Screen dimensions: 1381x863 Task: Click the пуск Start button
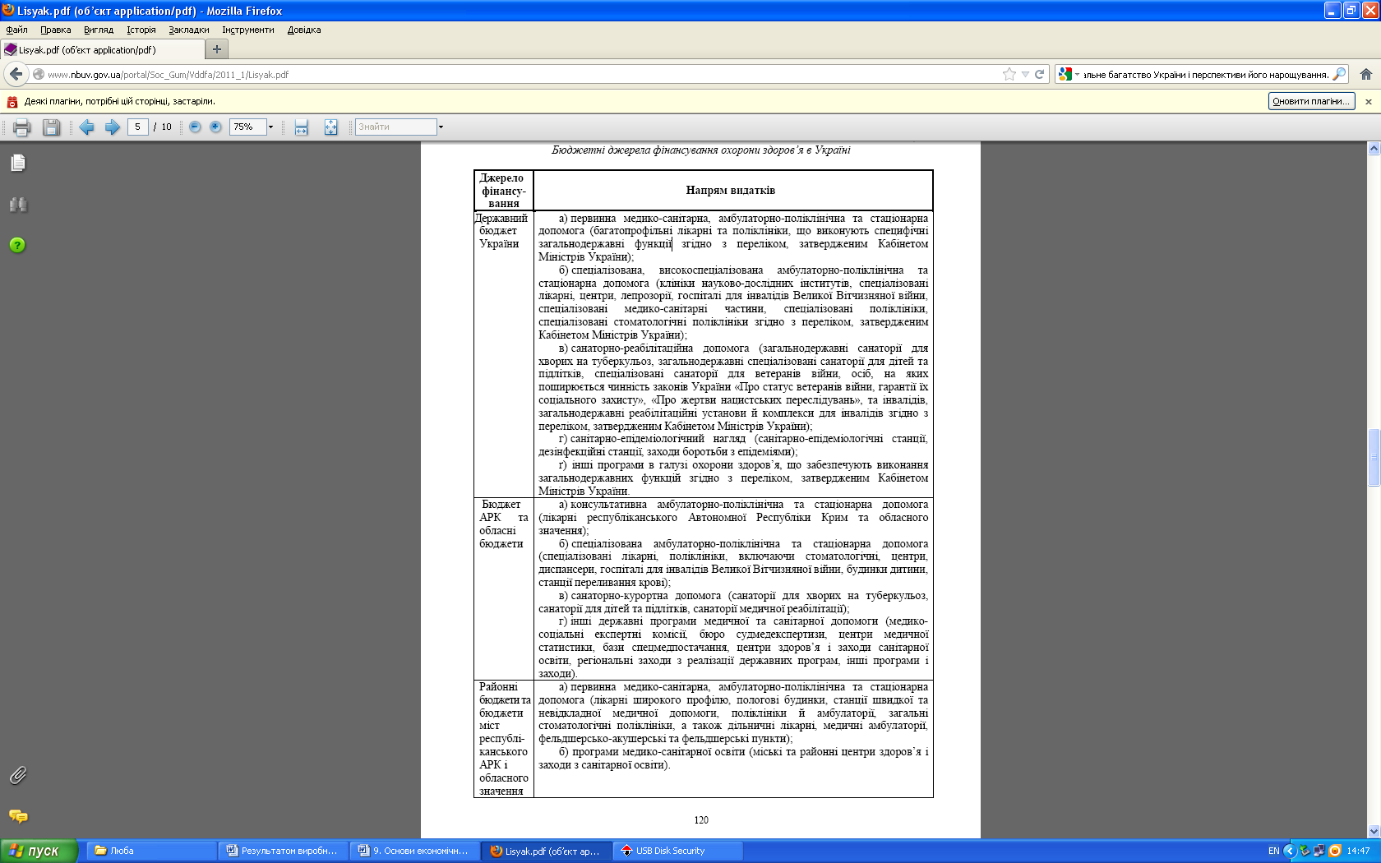click(39, 851)
